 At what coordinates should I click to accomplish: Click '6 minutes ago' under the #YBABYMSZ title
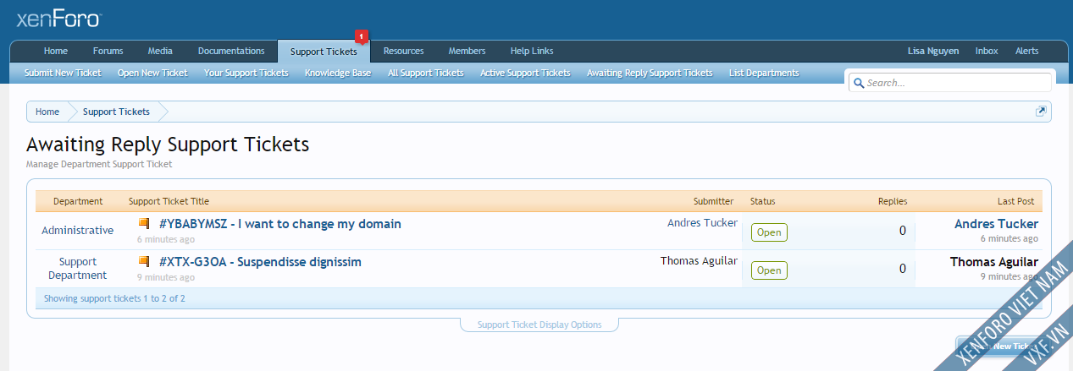tap(166, 239)
